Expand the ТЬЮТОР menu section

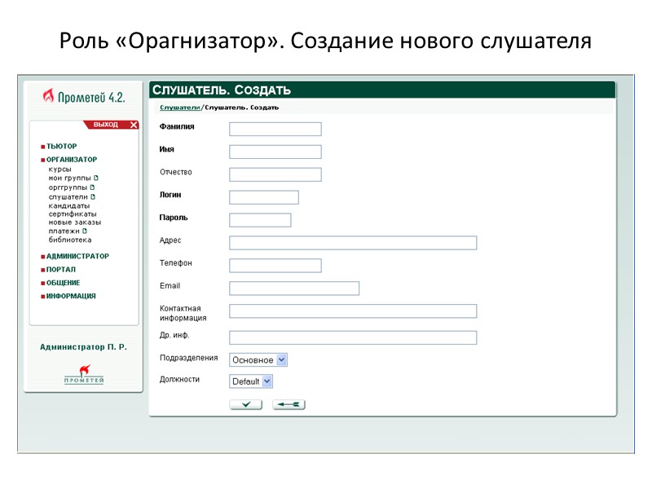[62, 147]
